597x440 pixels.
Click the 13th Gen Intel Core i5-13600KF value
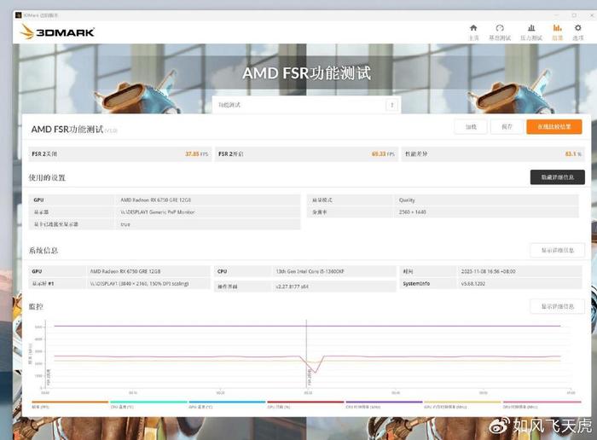(x=310, y=271)
